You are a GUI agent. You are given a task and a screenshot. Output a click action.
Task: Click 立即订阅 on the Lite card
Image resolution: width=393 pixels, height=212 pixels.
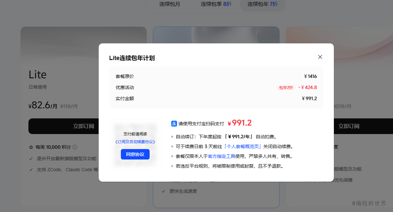click(x=83, y=126)
